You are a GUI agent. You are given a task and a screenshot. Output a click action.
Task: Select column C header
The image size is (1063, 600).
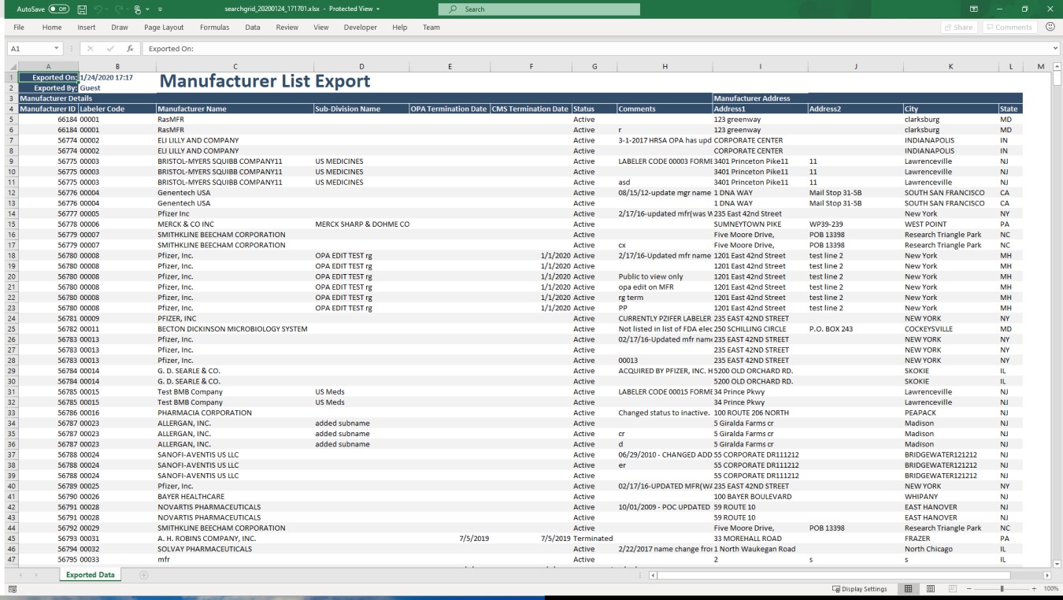234,66
